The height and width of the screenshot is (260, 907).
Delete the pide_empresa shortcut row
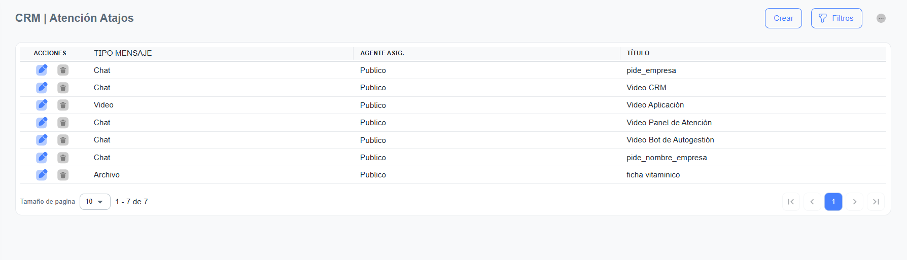(63, 70)
